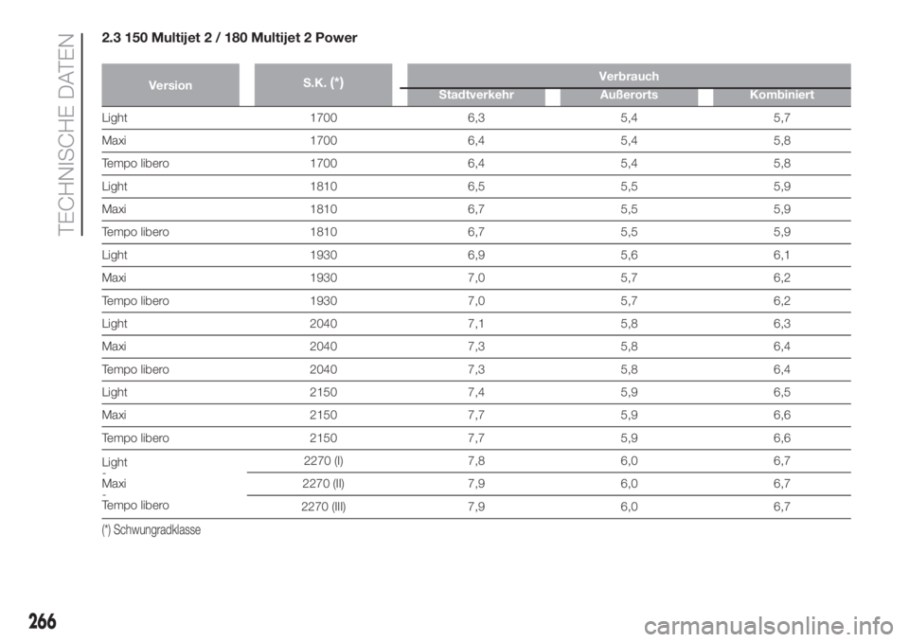Viewport: 909px width, 642px height.
Task: Click Stadtverkehr value 6,7 for Tempo libero 1810
Action: [x=476, y=232]
